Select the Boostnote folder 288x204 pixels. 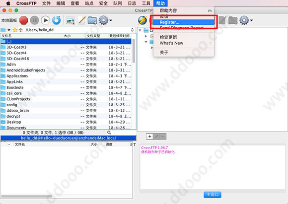tap(66, 87)
